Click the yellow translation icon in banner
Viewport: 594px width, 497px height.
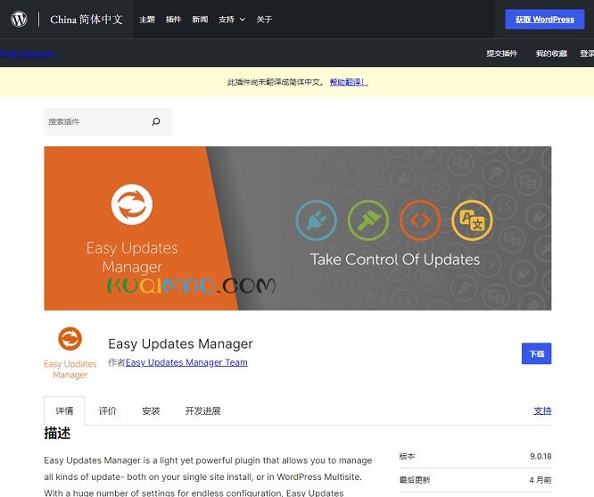tap(472, 220)
